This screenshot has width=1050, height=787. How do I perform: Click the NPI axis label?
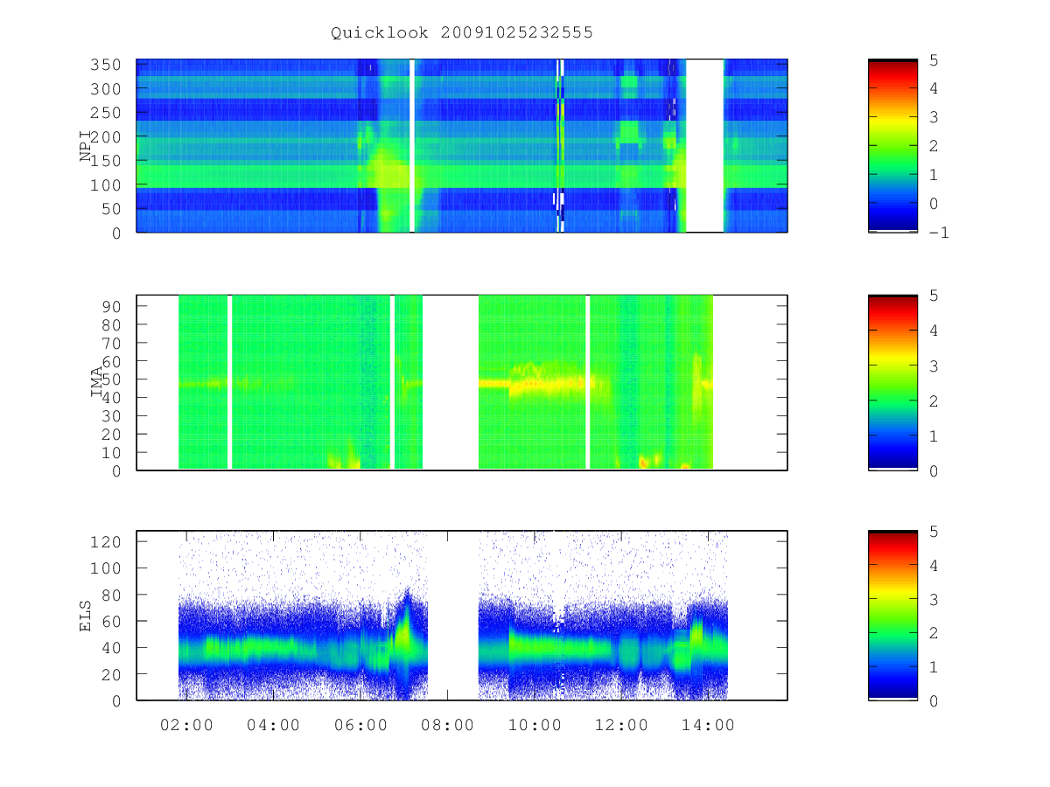coord(87,145)
